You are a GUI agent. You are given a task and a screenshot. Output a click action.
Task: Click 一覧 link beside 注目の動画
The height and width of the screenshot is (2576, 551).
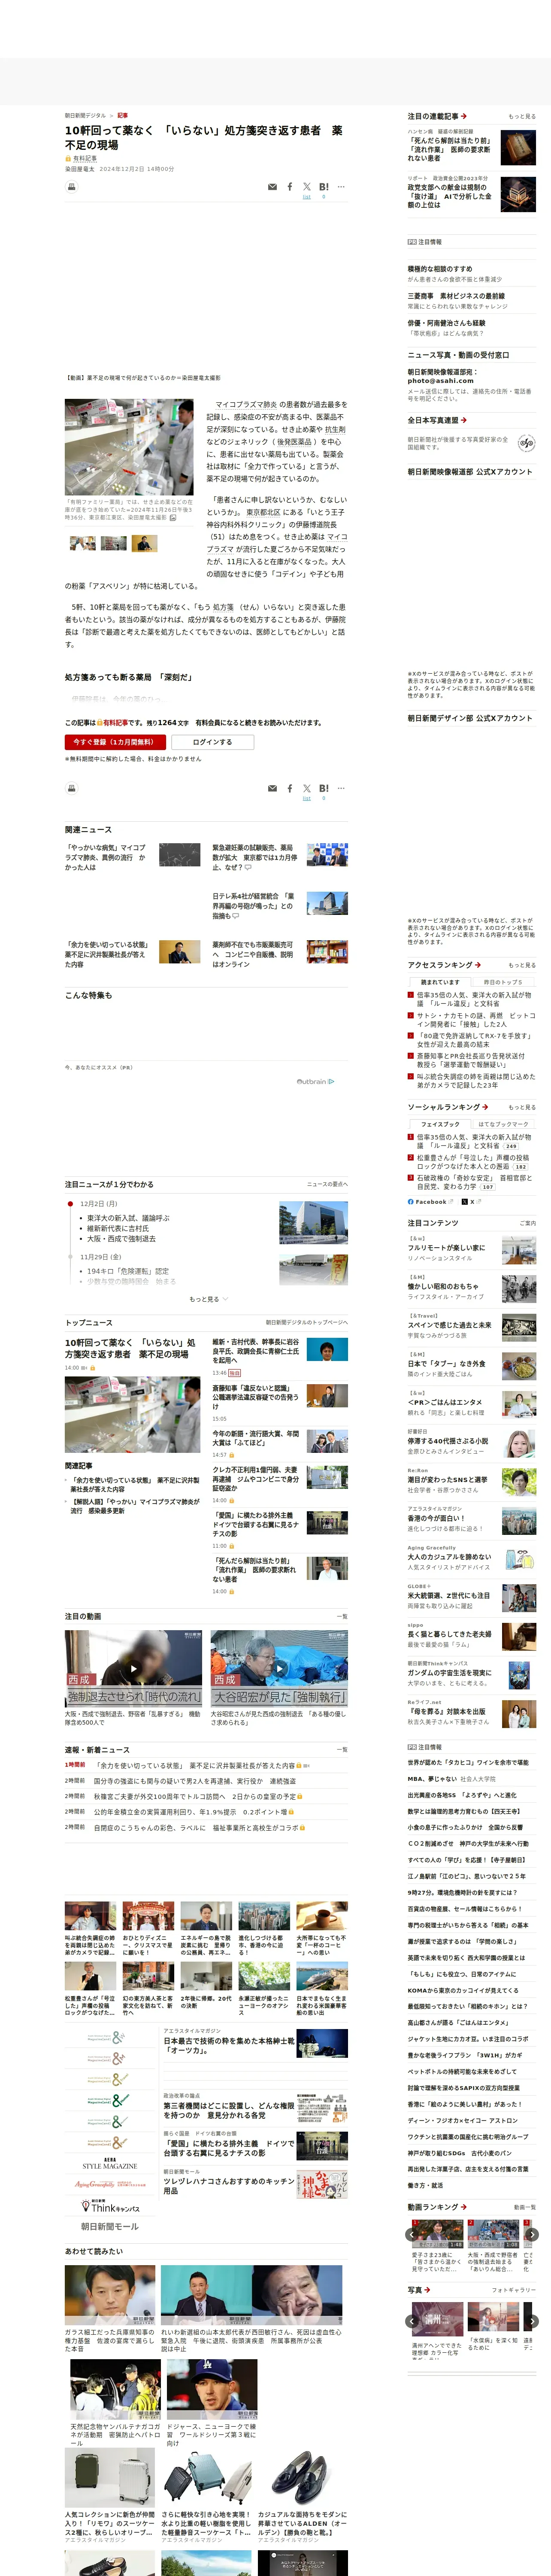coord(342,1616)
